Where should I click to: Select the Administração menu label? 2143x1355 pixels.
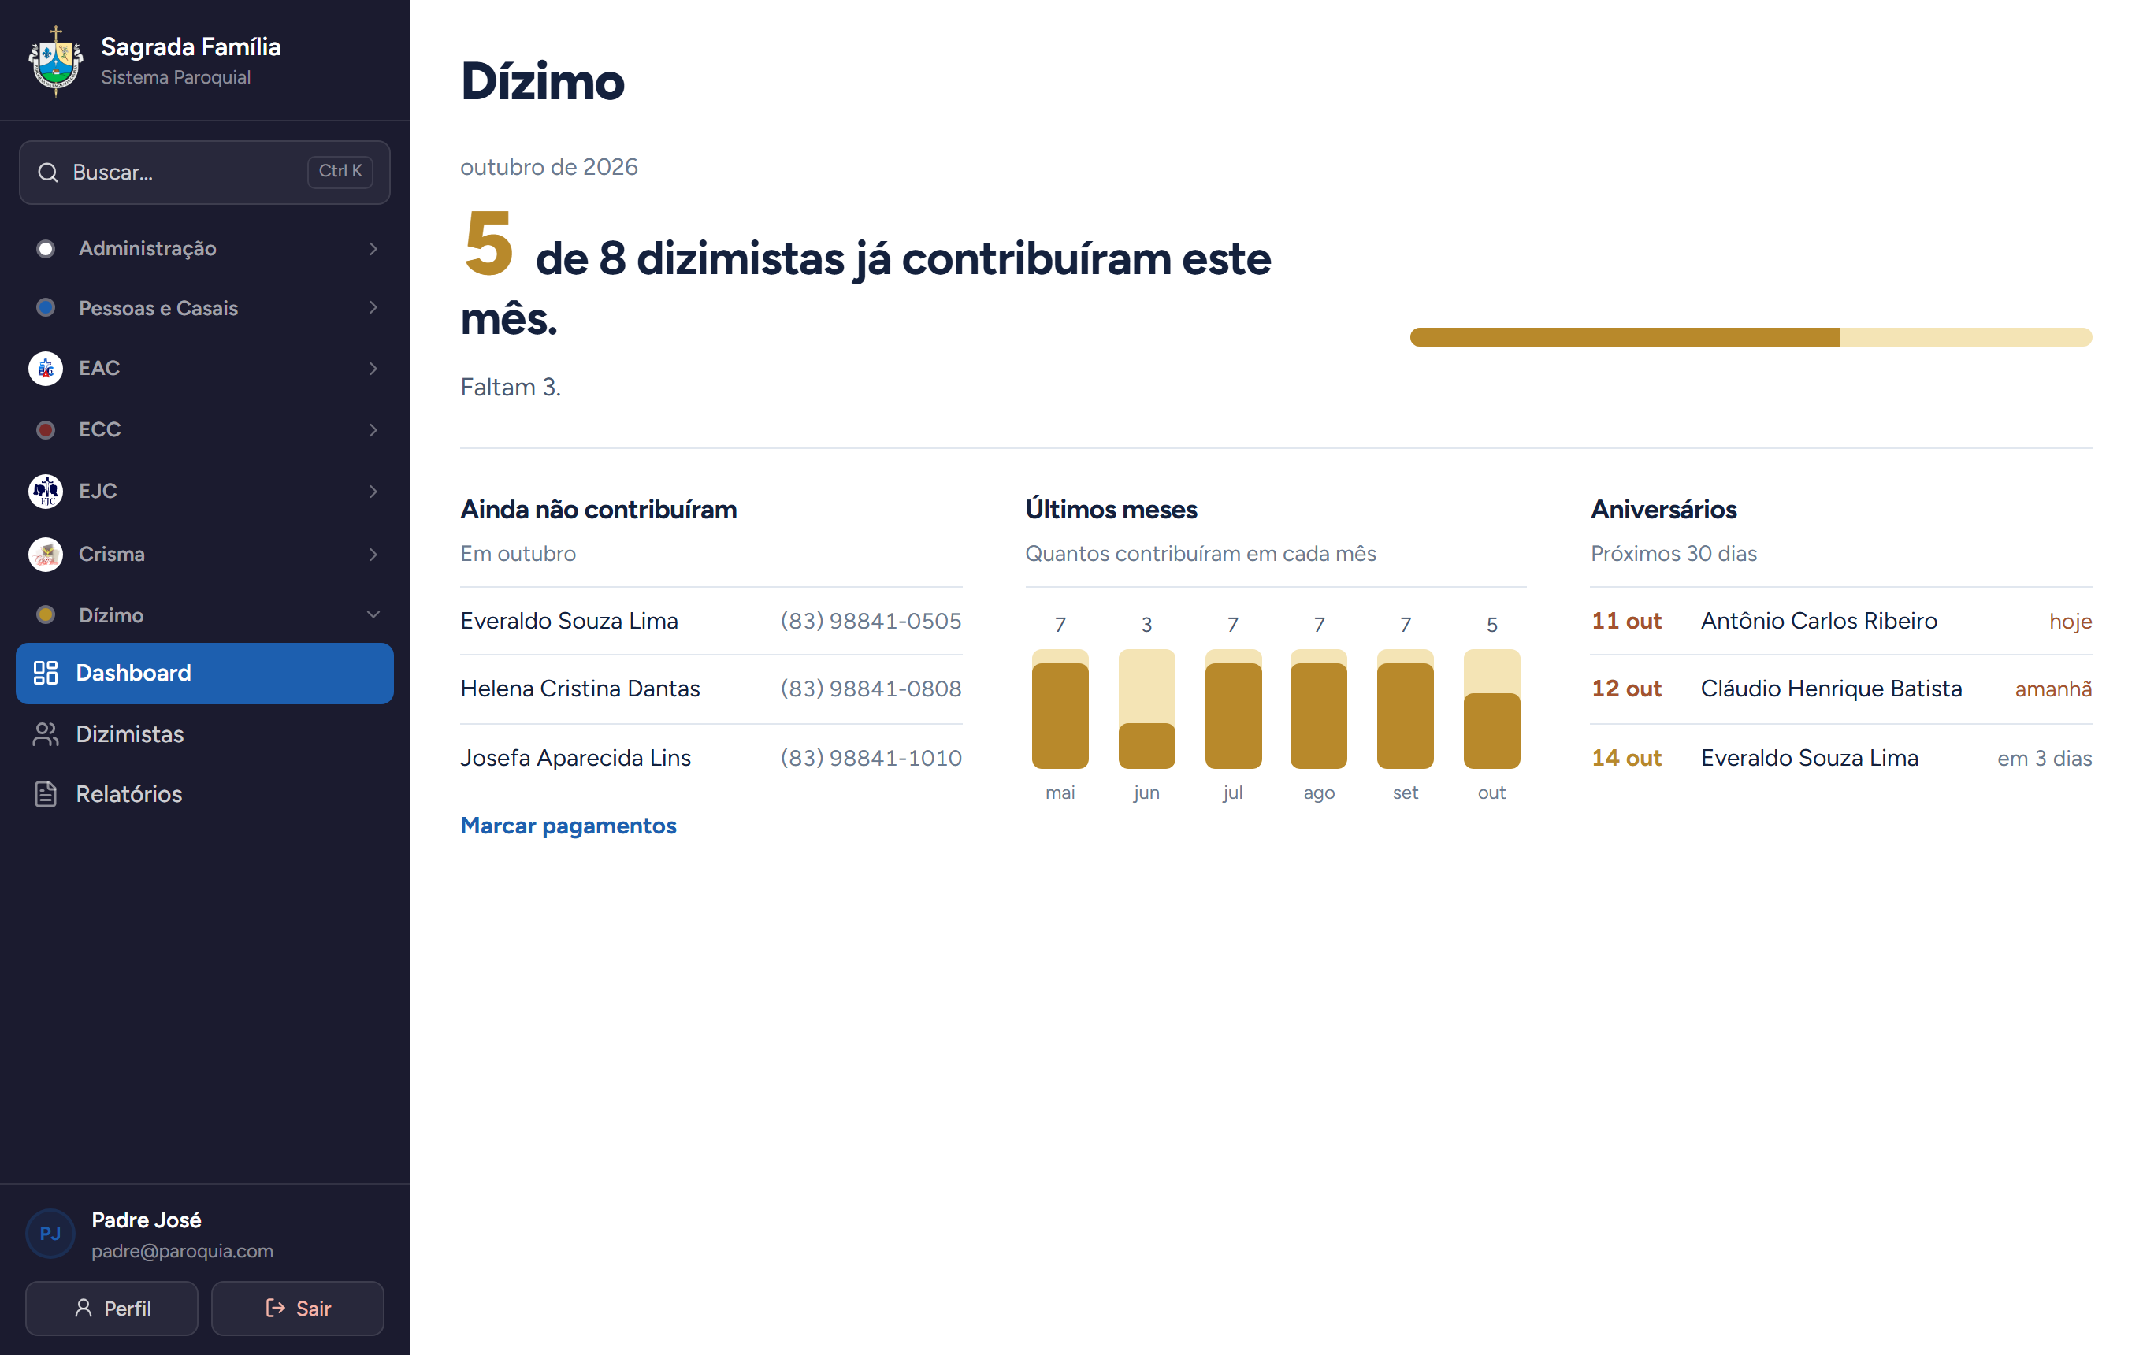[x=148, y=249]
